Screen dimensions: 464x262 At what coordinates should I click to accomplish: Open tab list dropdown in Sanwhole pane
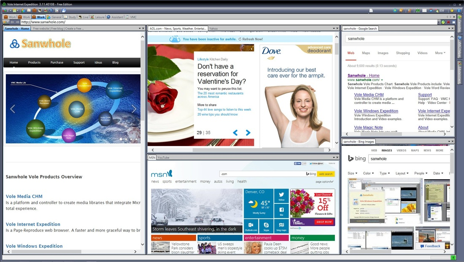pyautogui.click(x=139, y=28)
